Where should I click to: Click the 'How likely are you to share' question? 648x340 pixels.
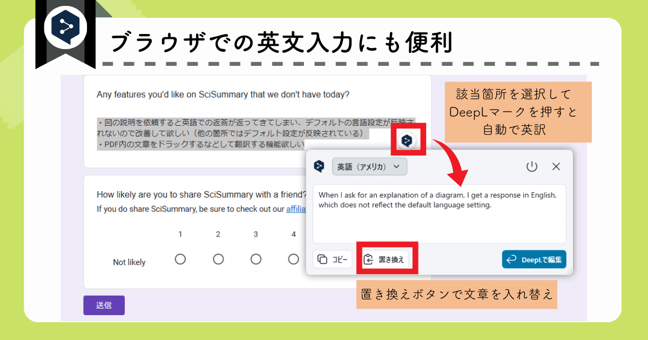[202, 195]
